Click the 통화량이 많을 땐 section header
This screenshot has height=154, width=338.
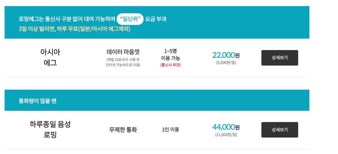pos(38,101)
